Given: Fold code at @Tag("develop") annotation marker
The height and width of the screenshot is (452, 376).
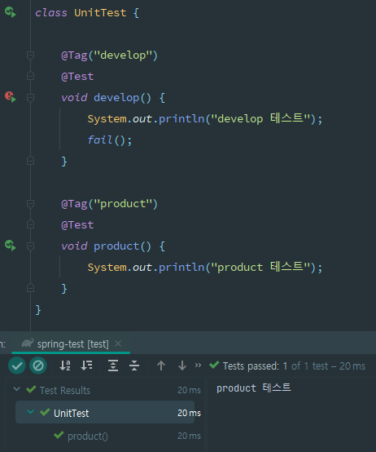Looking at the screenshot, I should [x=30, y=55].
